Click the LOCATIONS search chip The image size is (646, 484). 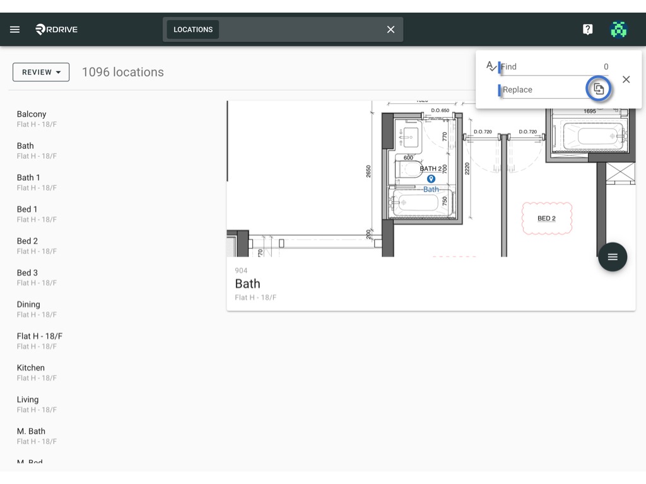193,30
